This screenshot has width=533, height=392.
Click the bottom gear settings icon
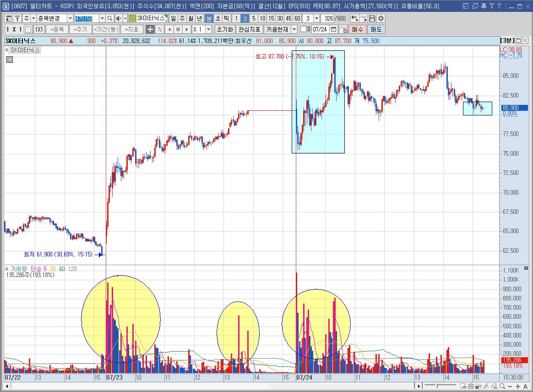pos(471,386)
